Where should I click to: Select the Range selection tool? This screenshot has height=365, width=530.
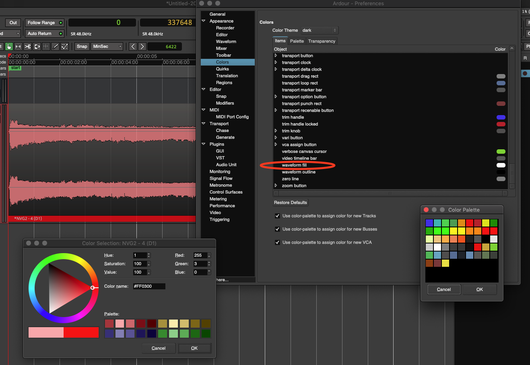click(x=18, y=47)
